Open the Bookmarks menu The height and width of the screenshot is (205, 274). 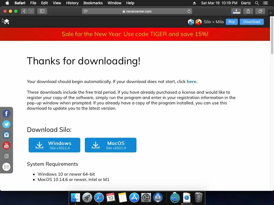point(93,3)
